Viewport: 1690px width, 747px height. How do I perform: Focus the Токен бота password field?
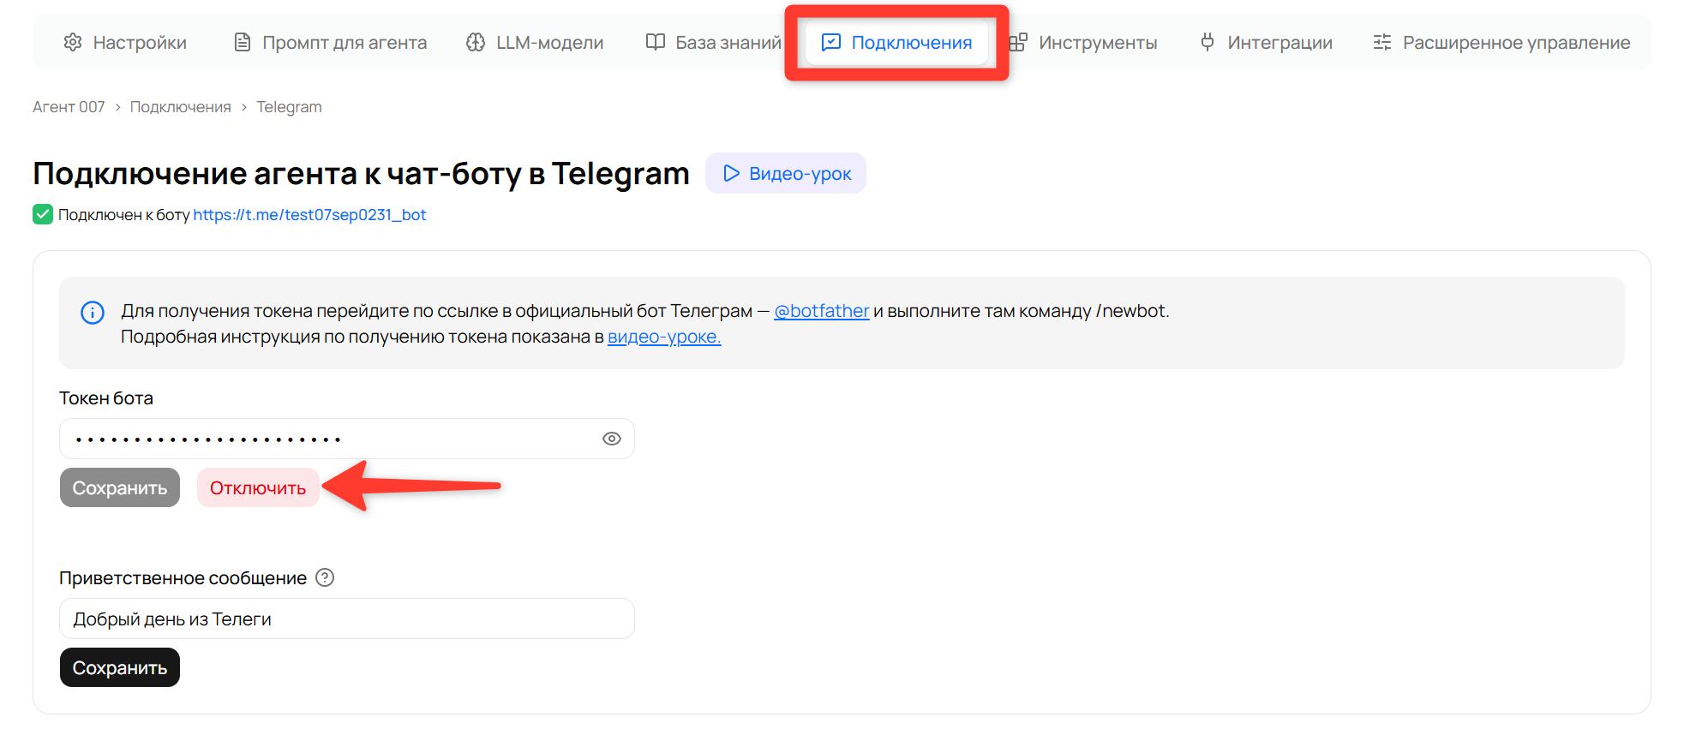coord(347,439)
